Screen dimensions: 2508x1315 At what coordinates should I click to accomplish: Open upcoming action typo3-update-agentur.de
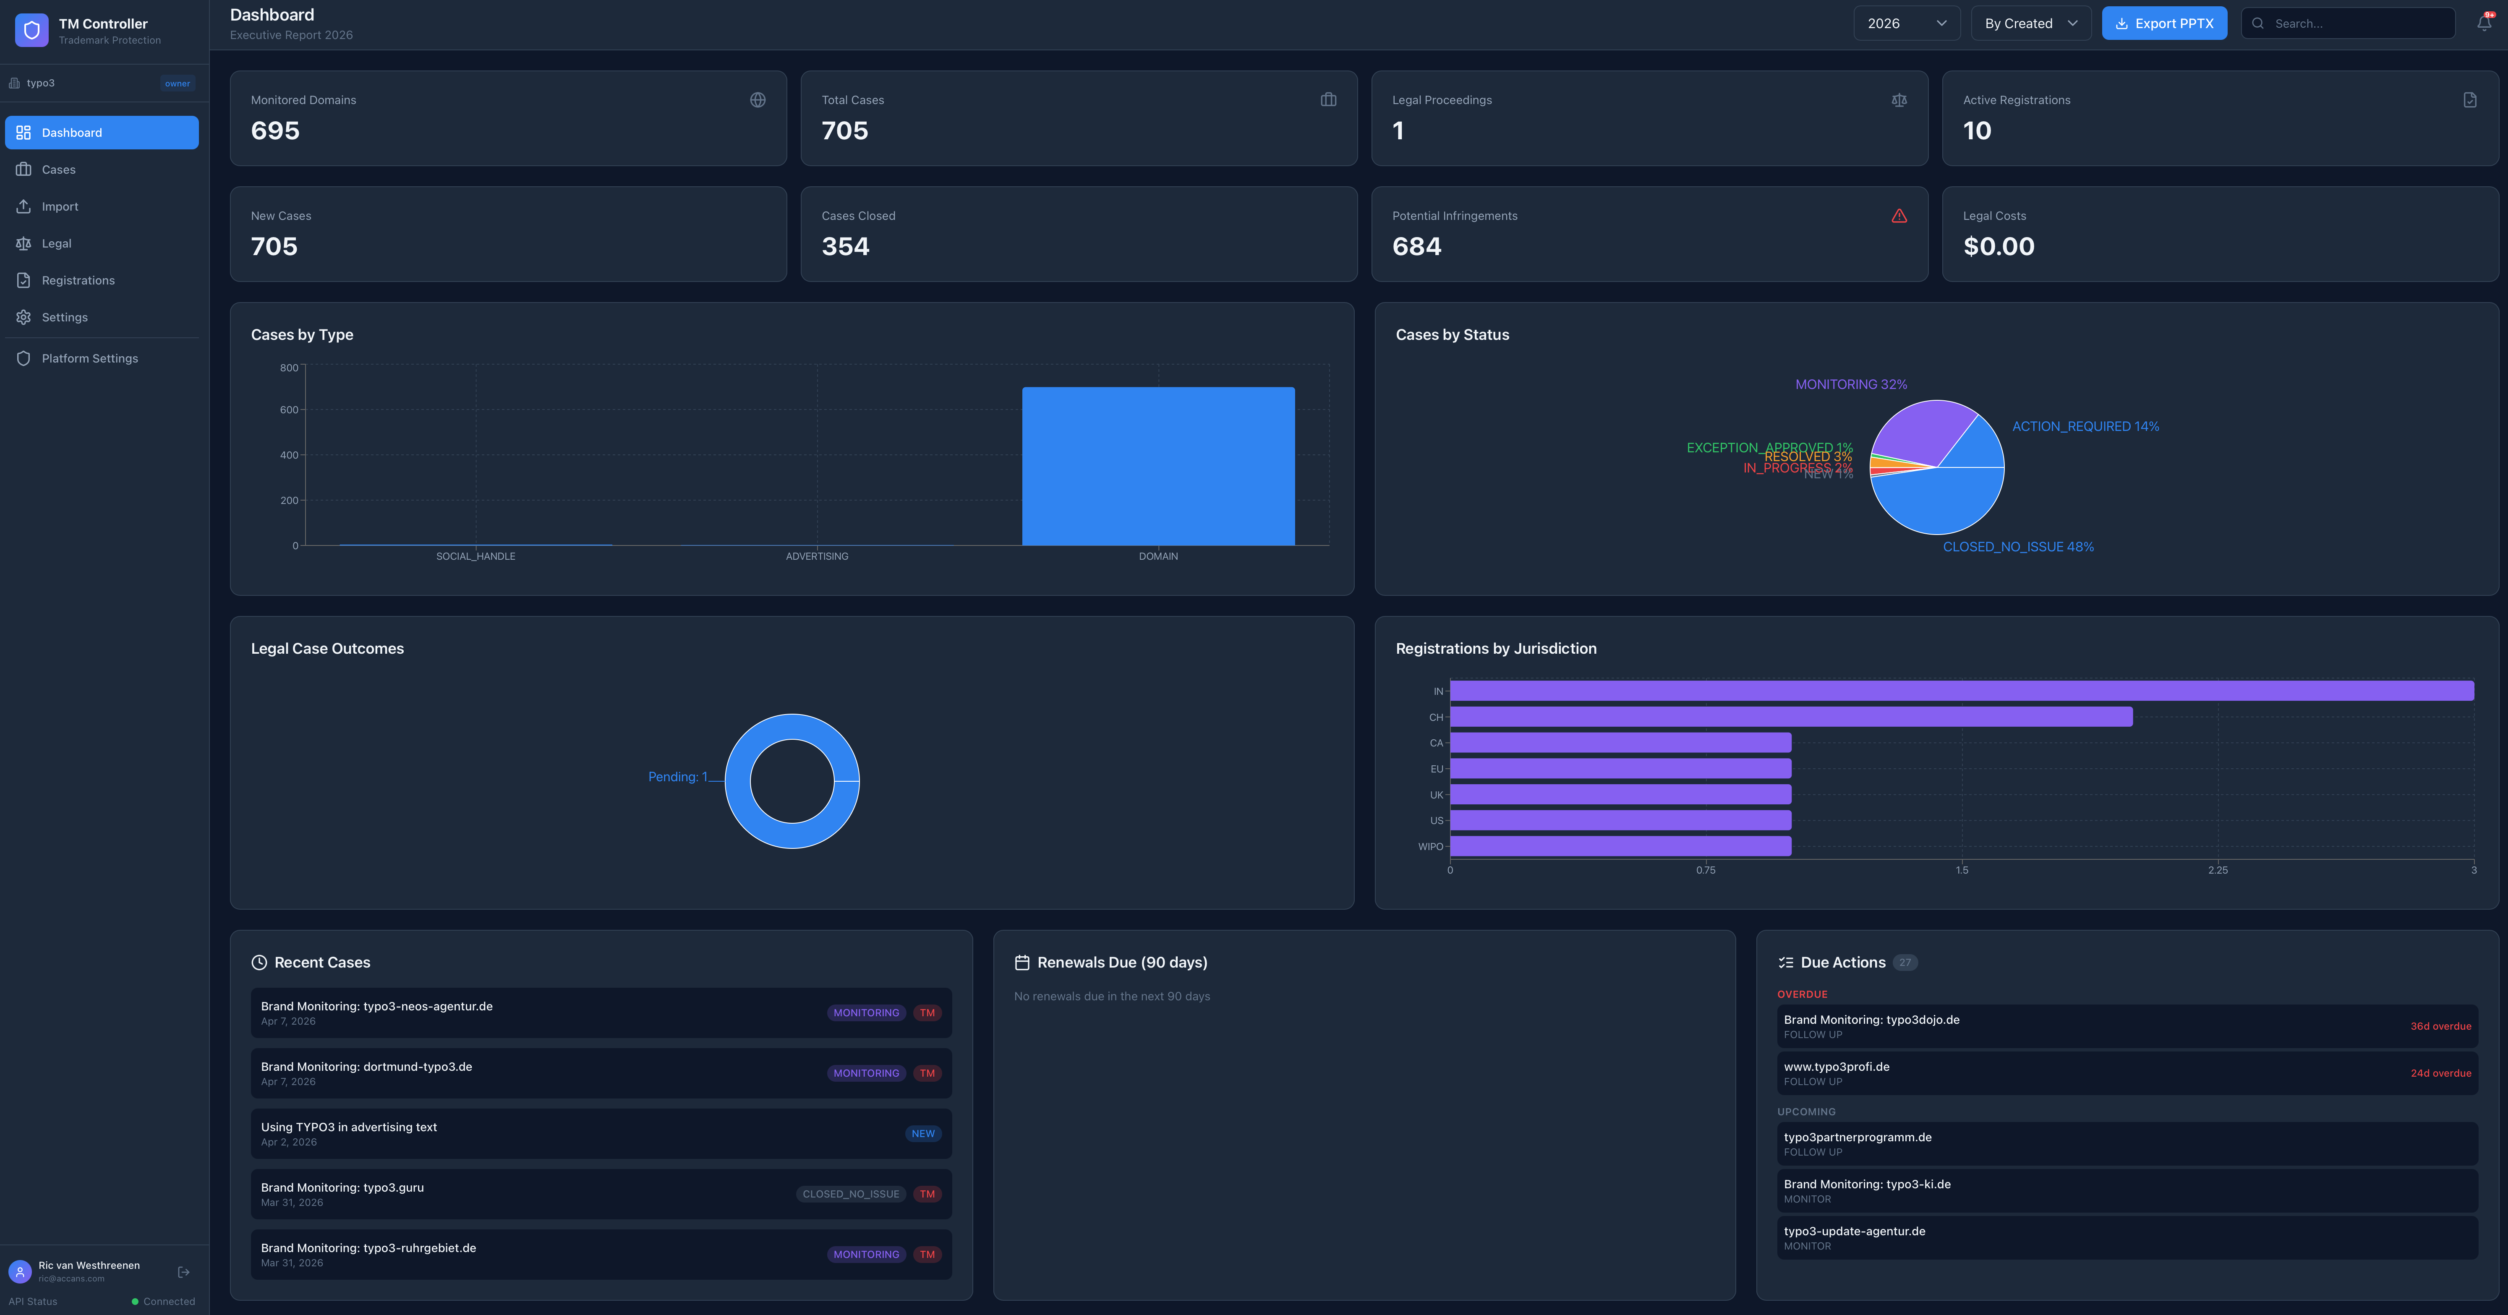[x=2127, y=1238]
